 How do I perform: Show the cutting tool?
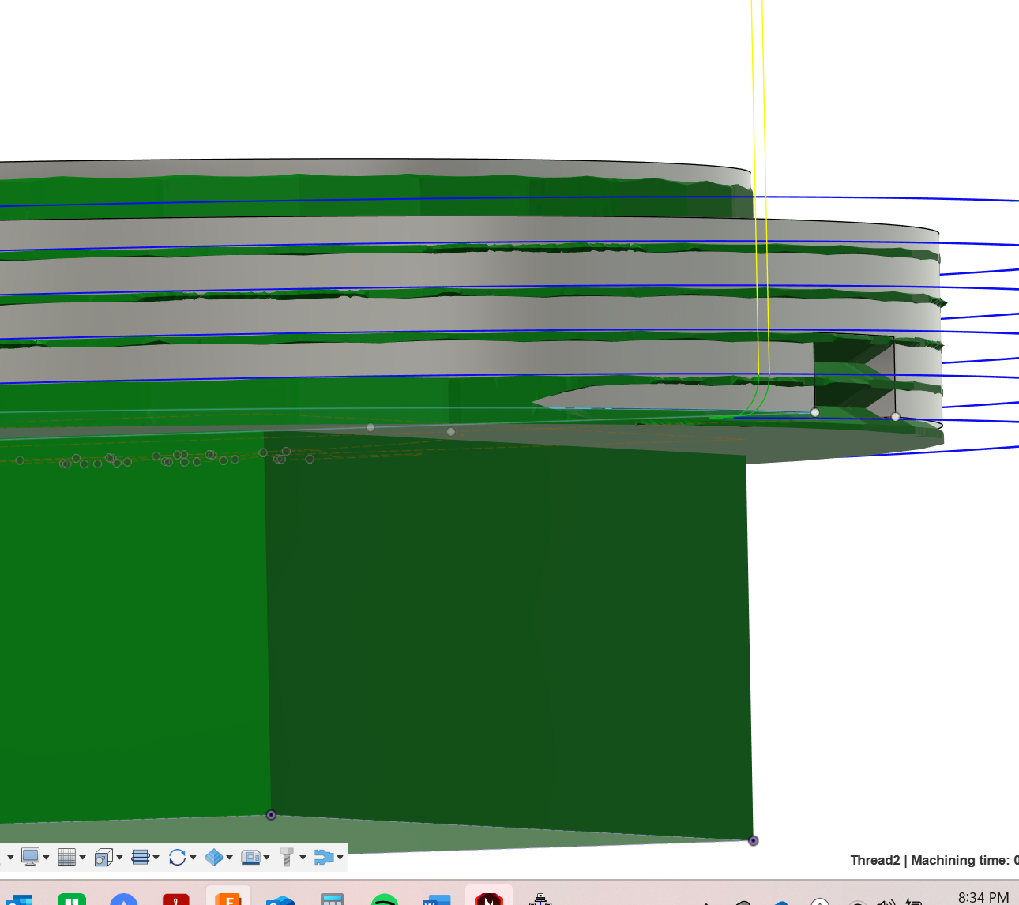click(288, 855)
